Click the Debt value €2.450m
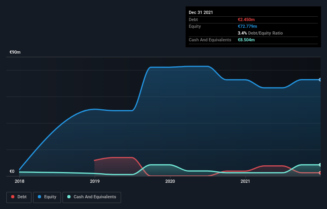 click(x=246, y=19)
